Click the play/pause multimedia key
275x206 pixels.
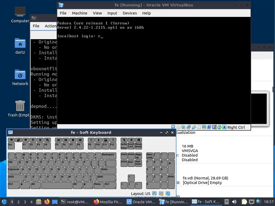click(80, 140)
